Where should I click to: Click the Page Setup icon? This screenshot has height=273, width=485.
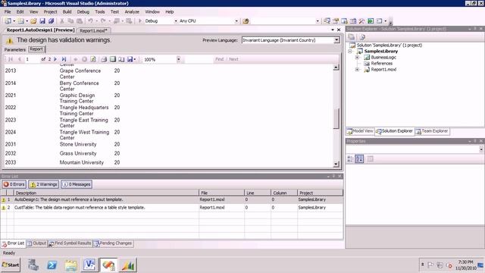121,59
